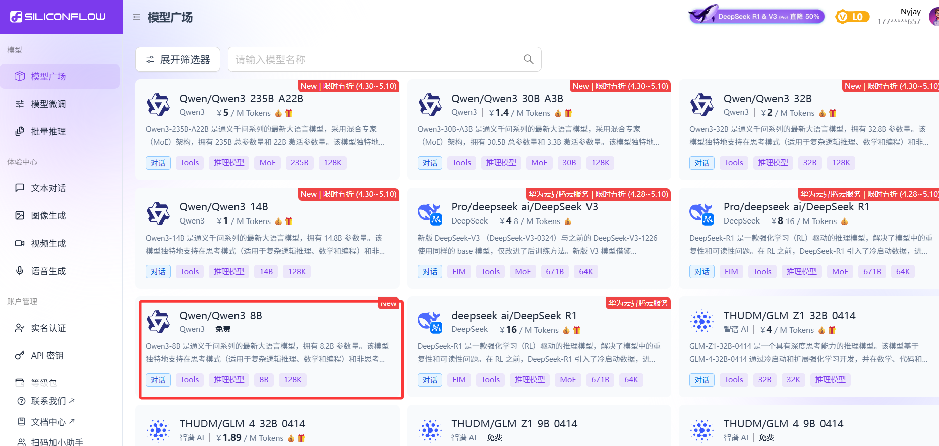Click the SiliconFlow logo
Viewport: 939px width, 446px height.
pos(58,17)
